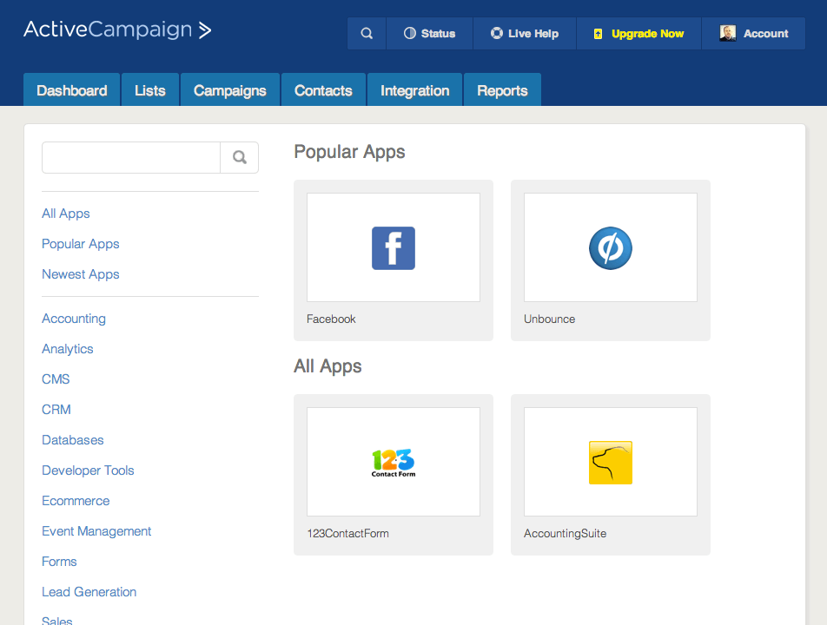This screenshot has height=625, width=827.
Task: Open the Unbounce app icon
Action: [x=611, y=248]
